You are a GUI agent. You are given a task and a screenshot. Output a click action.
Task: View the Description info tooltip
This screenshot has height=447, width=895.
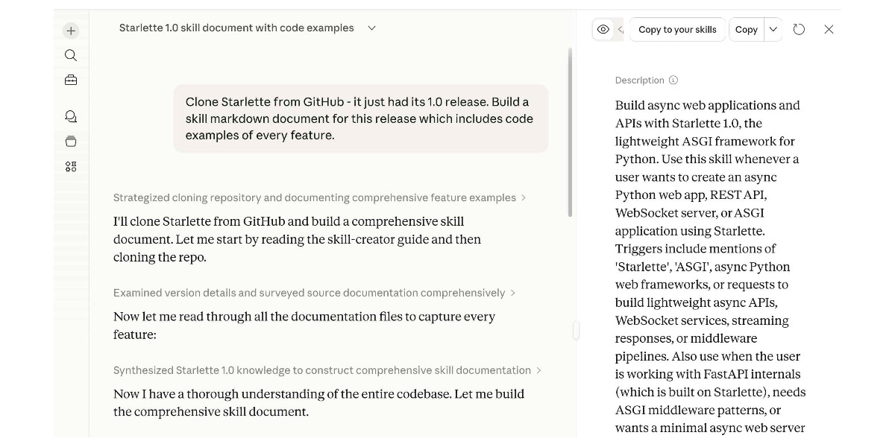coord(675,80)
